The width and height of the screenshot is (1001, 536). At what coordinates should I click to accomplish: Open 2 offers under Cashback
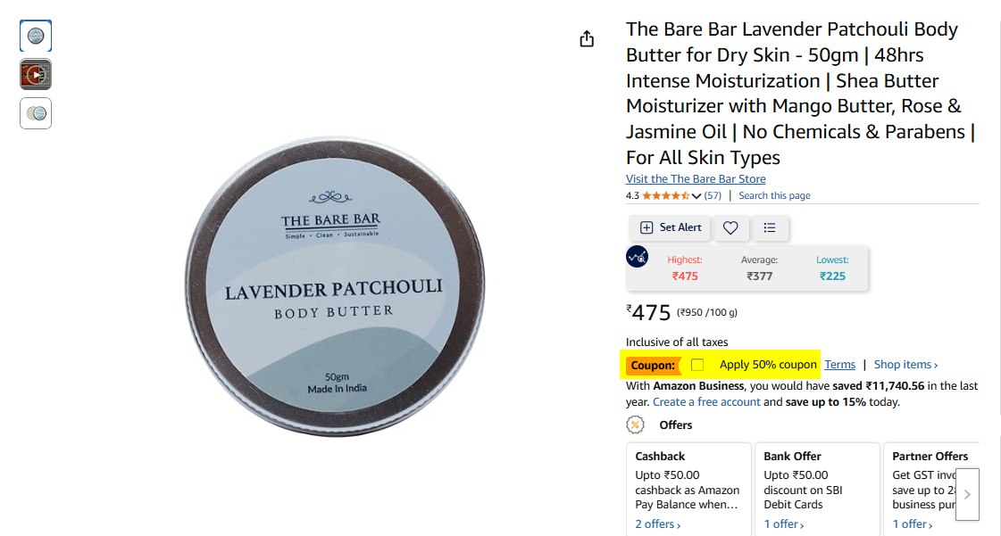pos(657,524)
